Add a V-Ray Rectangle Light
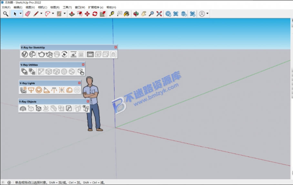This screenshot has height=185, width=293. pyautogui.click(x=31, y=90)
